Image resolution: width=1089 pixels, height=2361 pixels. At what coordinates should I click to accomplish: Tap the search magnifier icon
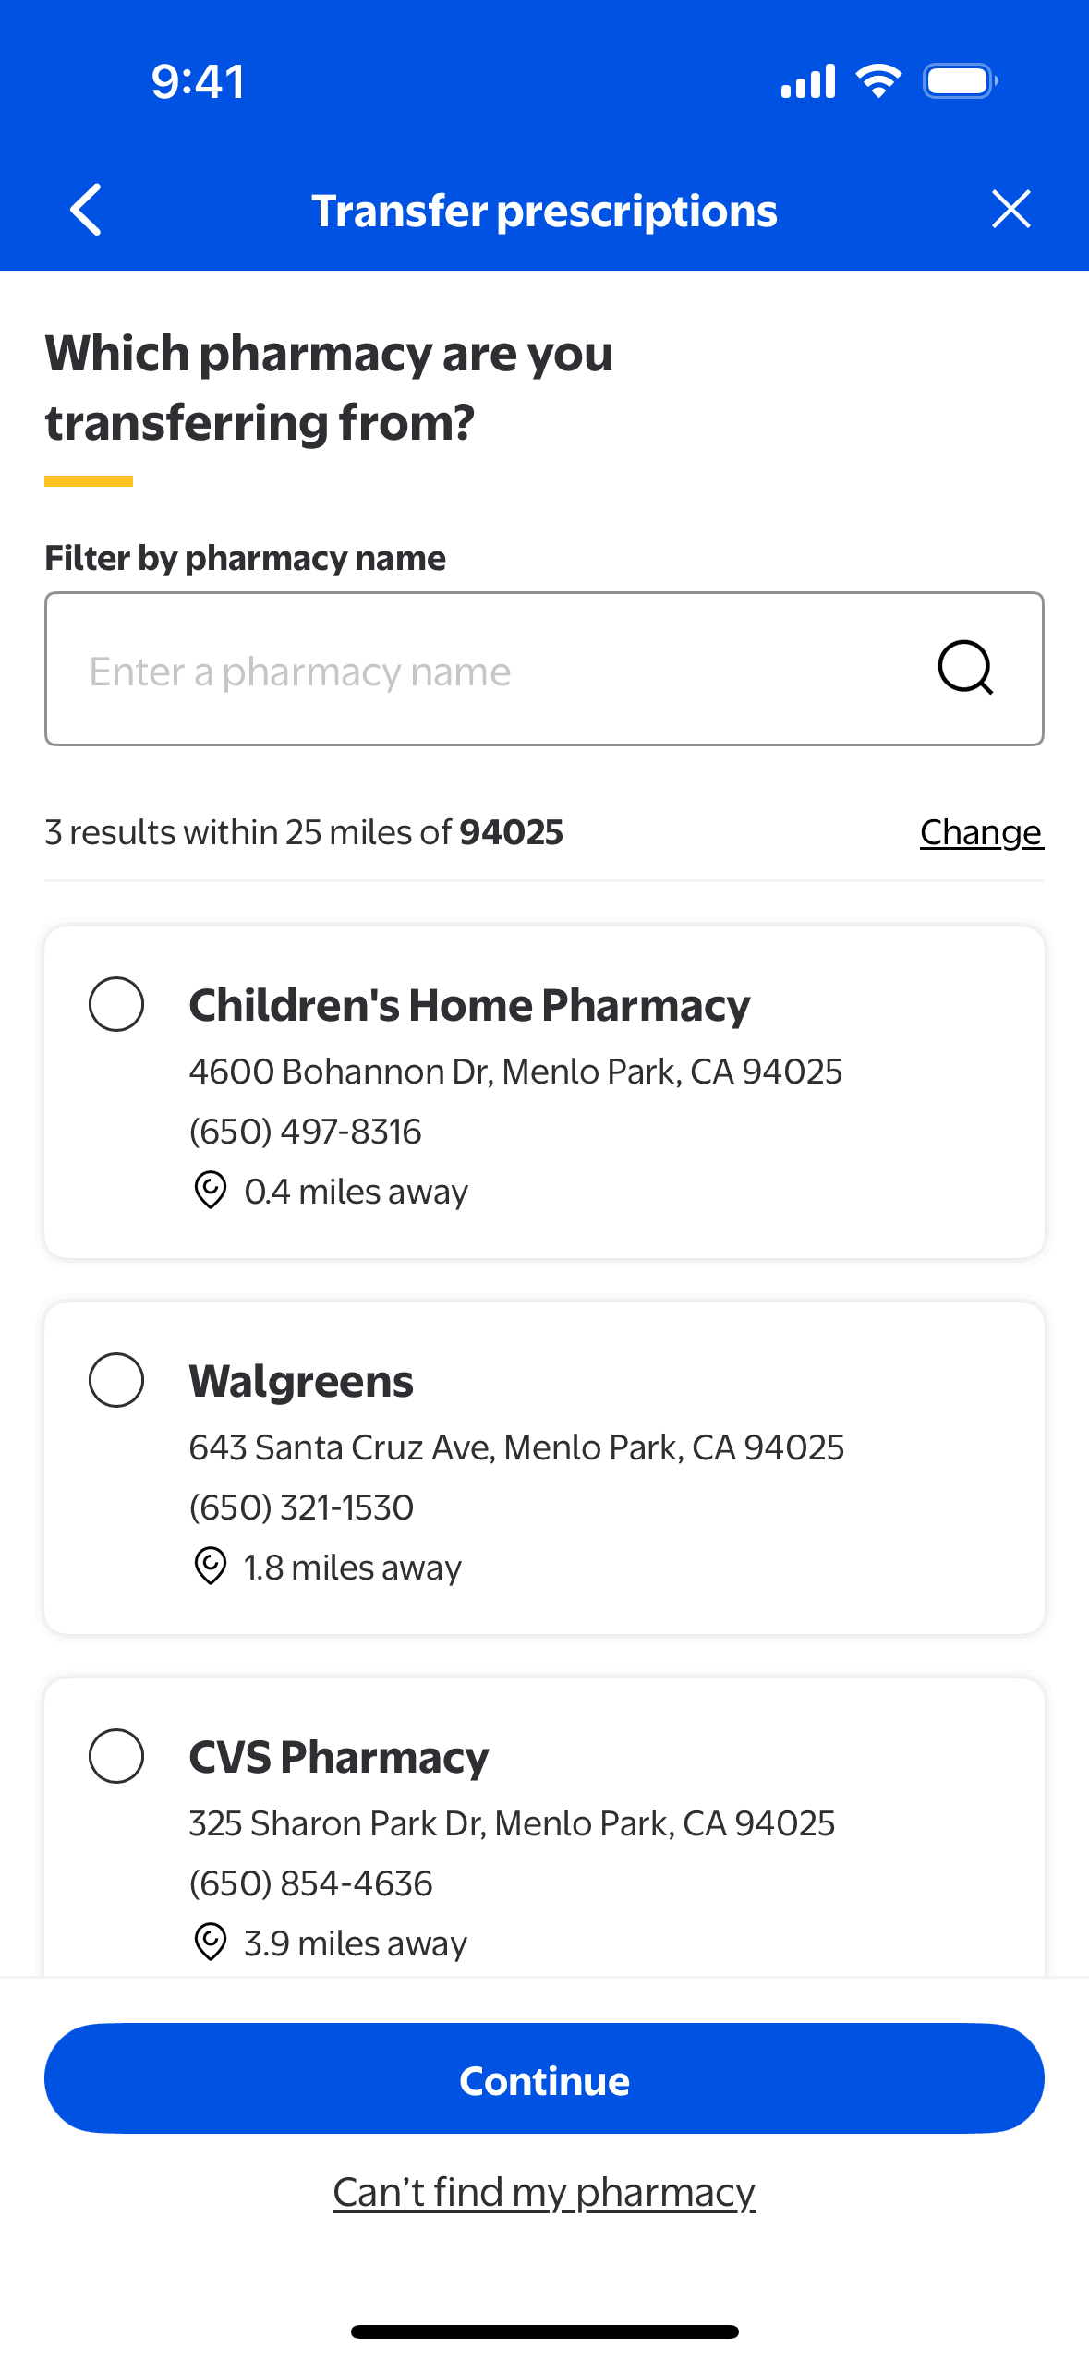965,668
